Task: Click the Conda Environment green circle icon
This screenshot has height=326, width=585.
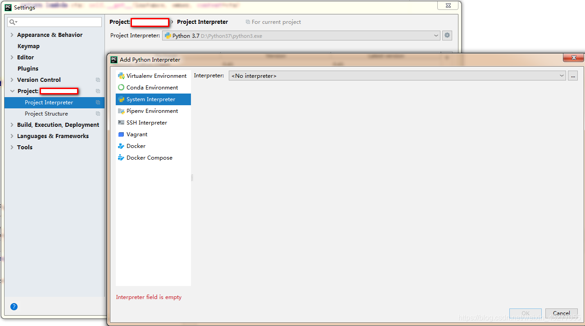Action: [x=121, y=88]
